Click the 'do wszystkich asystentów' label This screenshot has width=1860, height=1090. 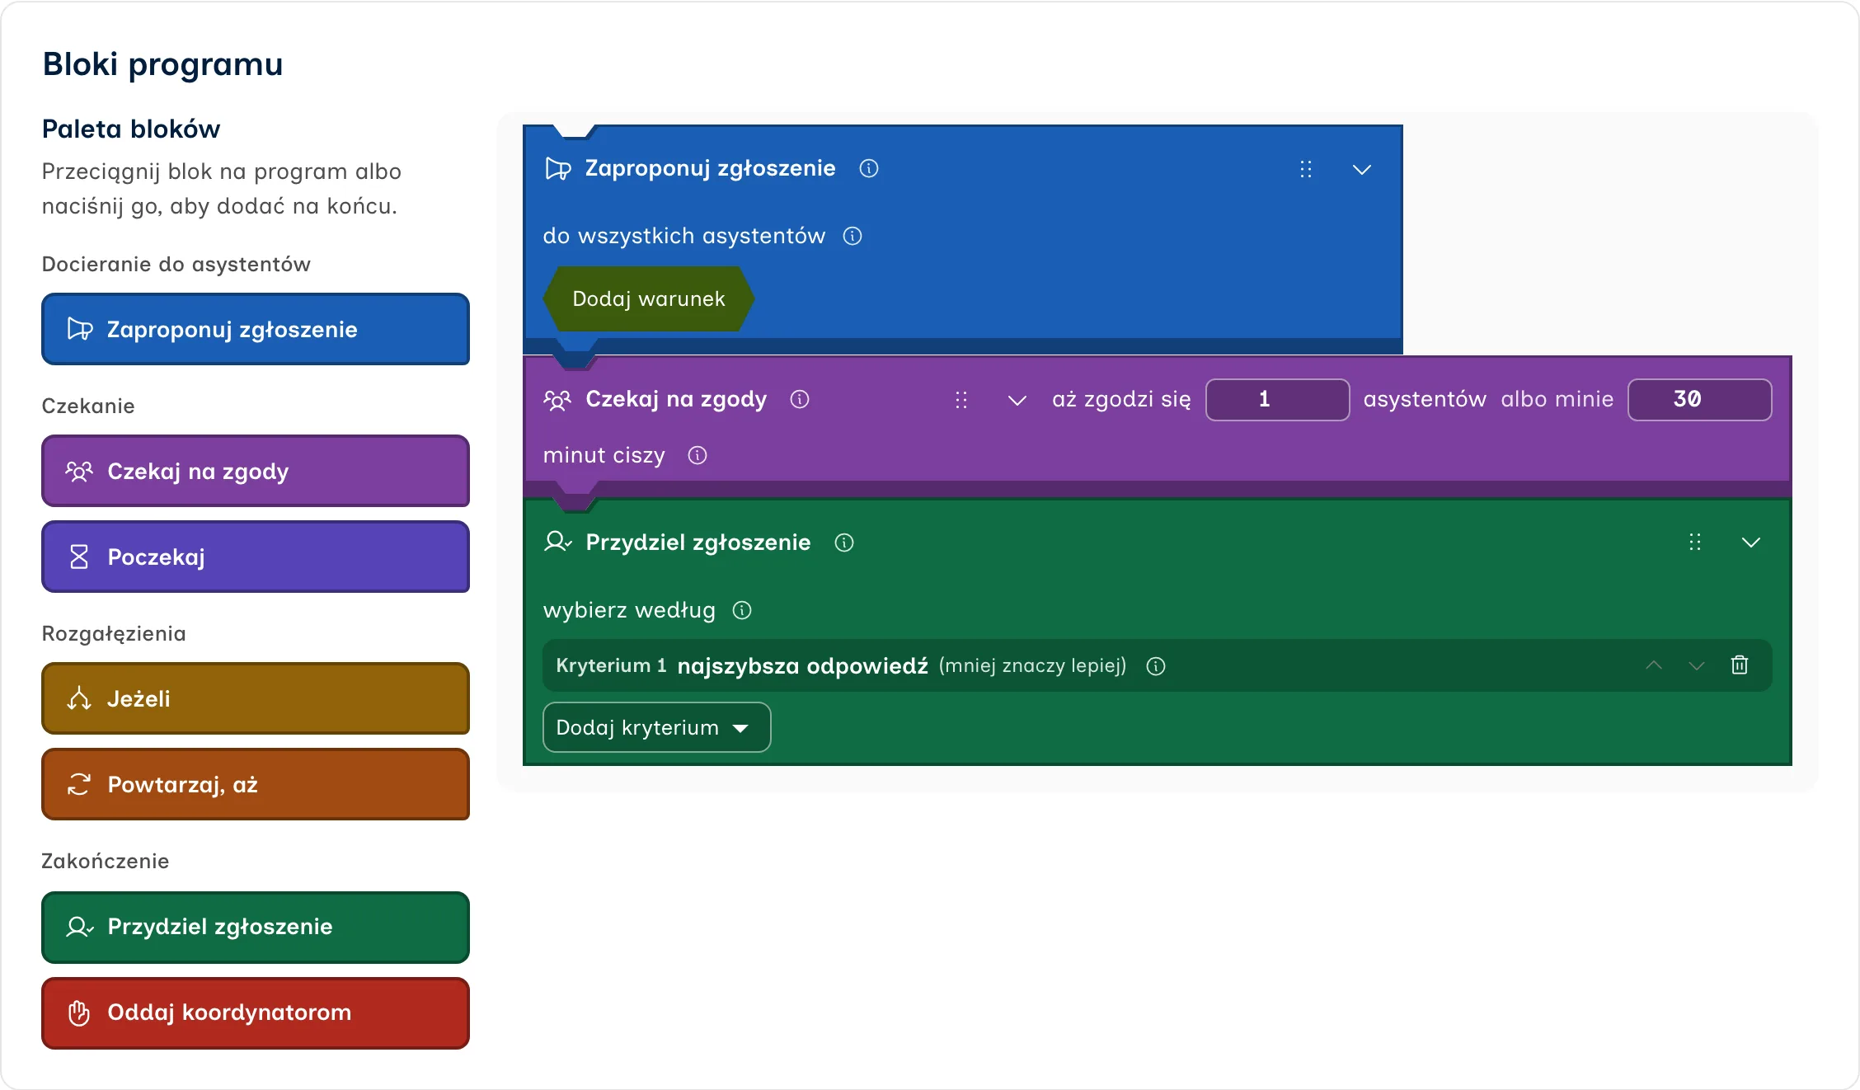pos(684,236)
